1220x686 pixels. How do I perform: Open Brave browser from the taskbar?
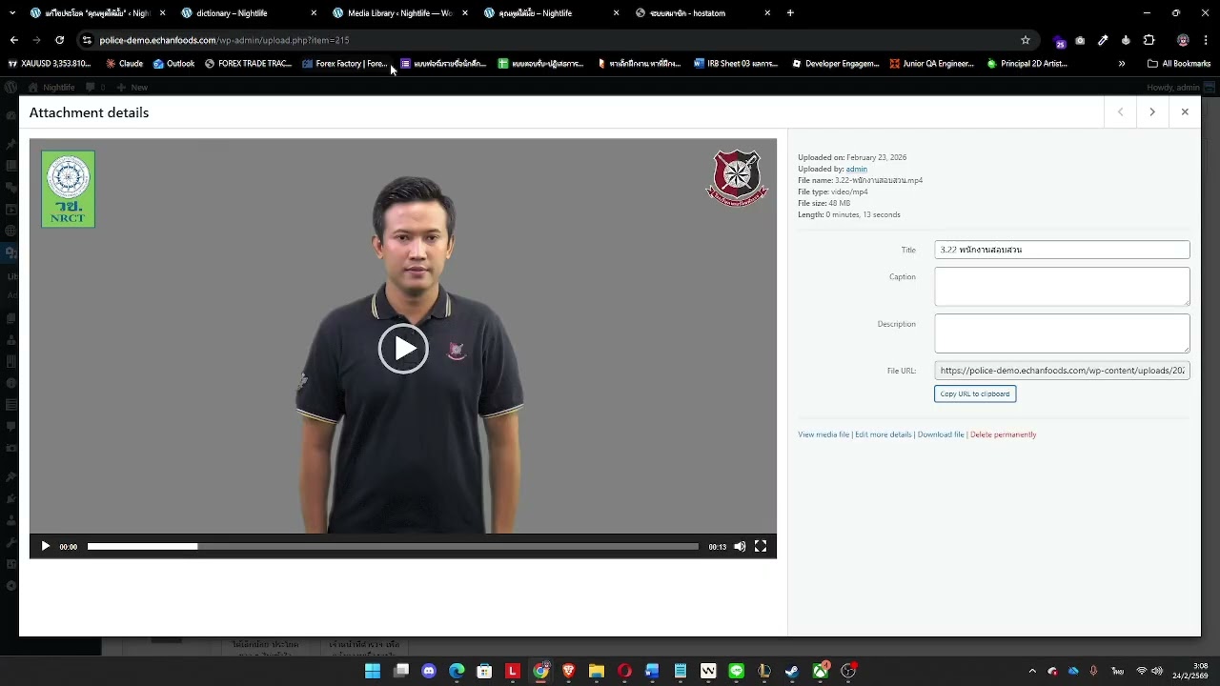(569, 672)
